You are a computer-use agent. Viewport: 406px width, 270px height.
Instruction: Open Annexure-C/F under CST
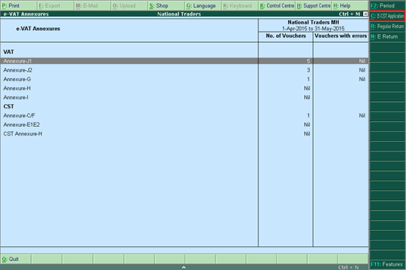click(x=184, y=116)
